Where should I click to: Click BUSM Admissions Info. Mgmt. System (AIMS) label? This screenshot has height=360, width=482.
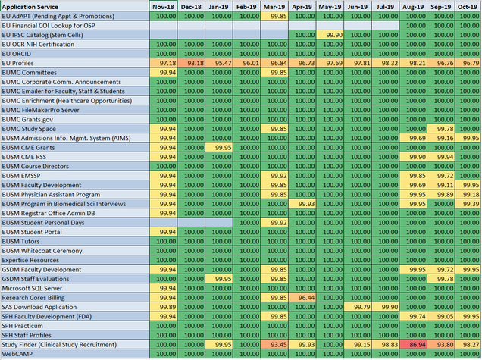tap(75, 138)
